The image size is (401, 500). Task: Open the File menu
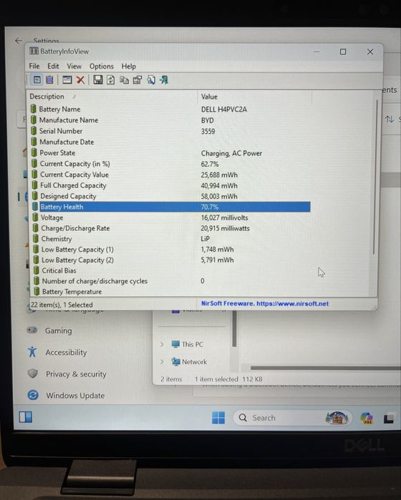[34, 66]
